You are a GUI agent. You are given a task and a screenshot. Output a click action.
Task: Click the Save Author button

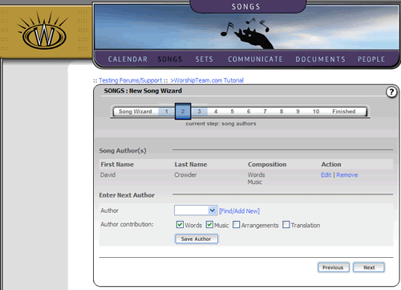pyautogui.click(x=196, y=239)
